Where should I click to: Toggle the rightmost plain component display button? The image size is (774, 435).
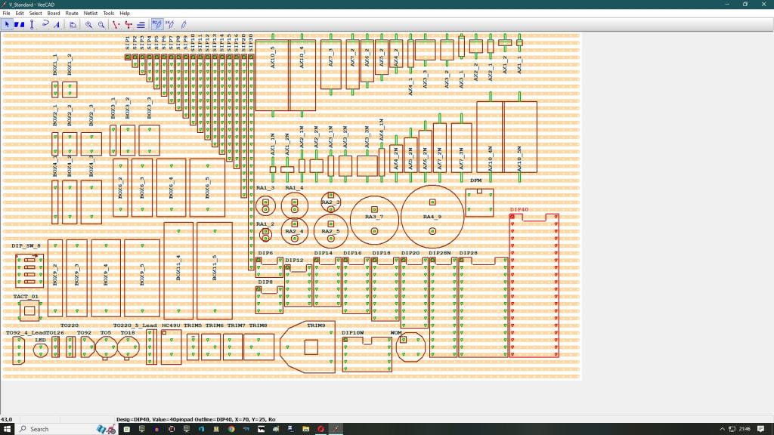pos(183,24)
